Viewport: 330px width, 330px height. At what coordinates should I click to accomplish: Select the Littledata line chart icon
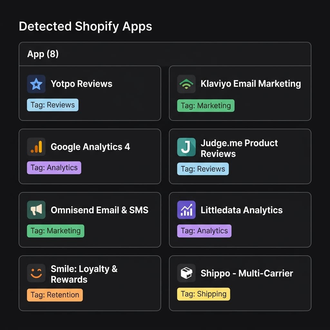click(186, 209)
